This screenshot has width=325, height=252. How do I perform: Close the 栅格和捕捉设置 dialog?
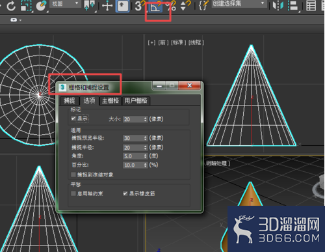(190, 86)
